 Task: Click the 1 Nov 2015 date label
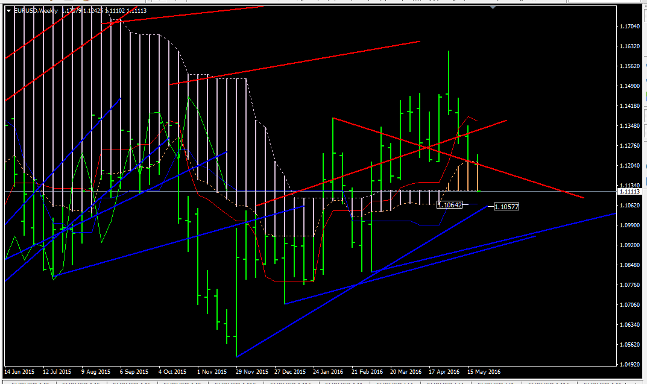(212, 371)
